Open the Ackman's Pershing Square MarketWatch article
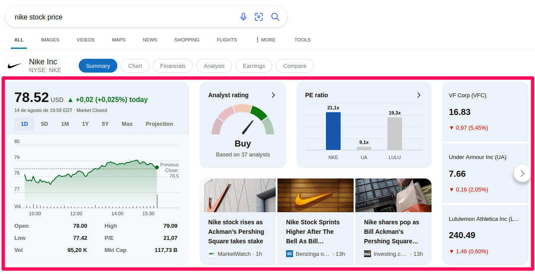Screen dimensions: 535x274 [236, 232]
